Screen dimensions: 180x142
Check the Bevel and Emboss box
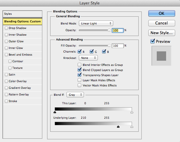click(6, 55)
